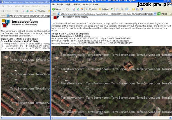Click the Edit page icon in front toolbar
Viewport: 172px width, 120px height.
click(127, 9)
